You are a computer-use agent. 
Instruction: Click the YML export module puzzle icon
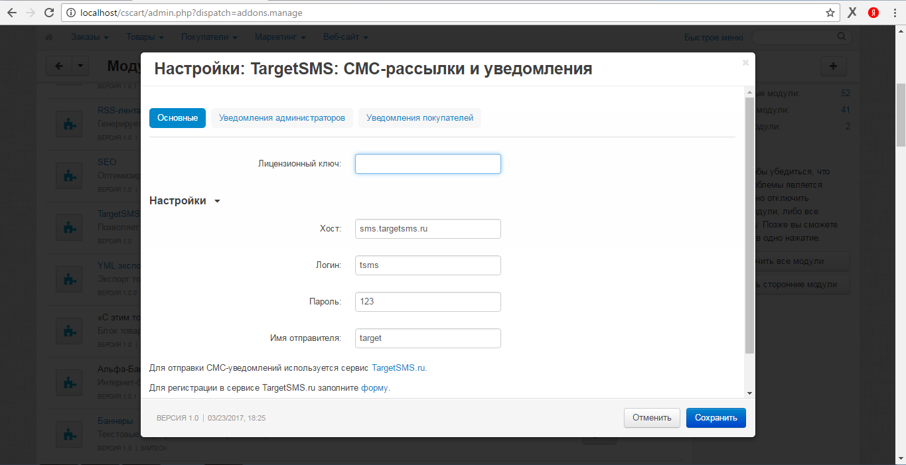(x=68, y=279)
